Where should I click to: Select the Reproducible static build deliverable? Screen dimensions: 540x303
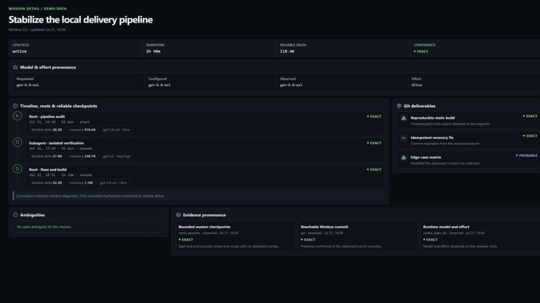coord(468,120)
